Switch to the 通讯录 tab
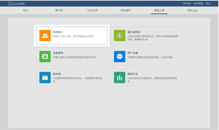 coord(59,10)
